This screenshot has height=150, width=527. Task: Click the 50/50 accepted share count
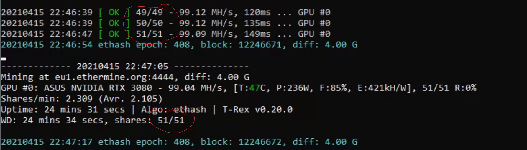click(x=149, y=23)
